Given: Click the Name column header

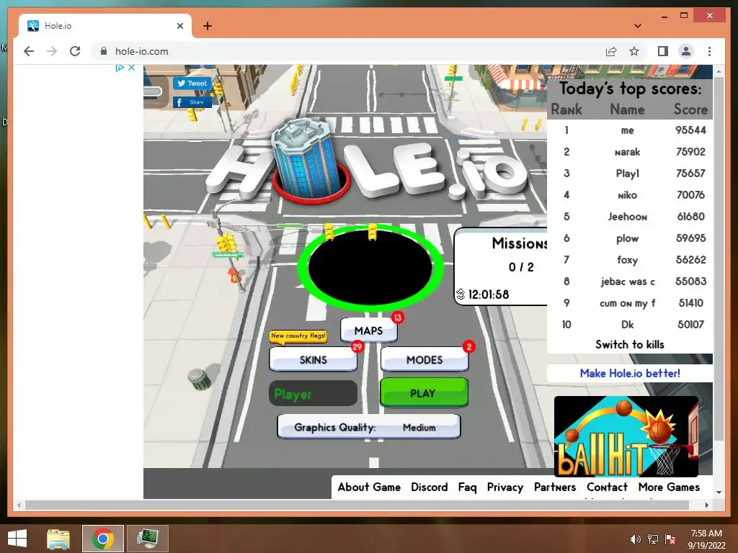Looking at the screenshot, I should point(627,109).
